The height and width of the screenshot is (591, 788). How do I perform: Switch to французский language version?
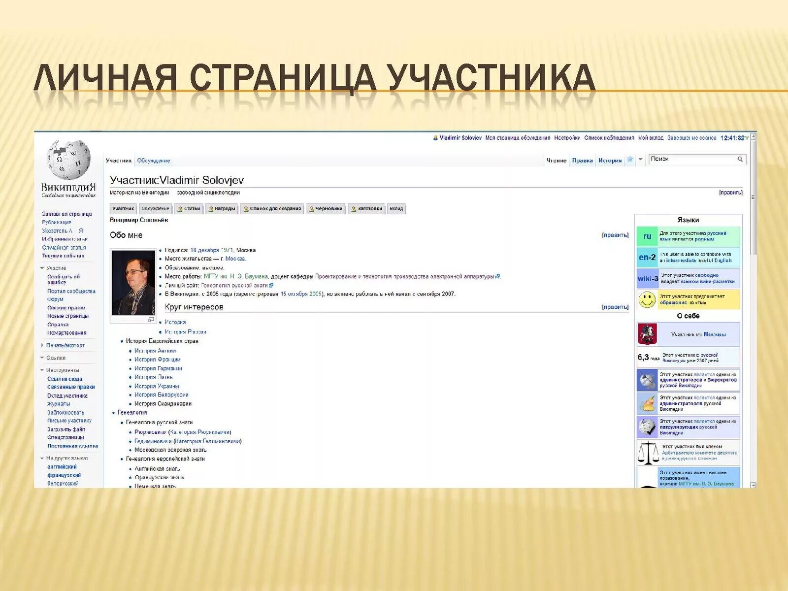(64, 475)
